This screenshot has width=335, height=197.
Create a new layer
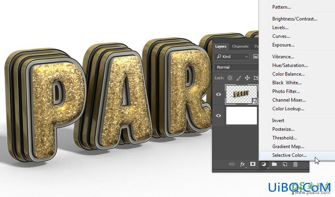click(x=285, y=164)
